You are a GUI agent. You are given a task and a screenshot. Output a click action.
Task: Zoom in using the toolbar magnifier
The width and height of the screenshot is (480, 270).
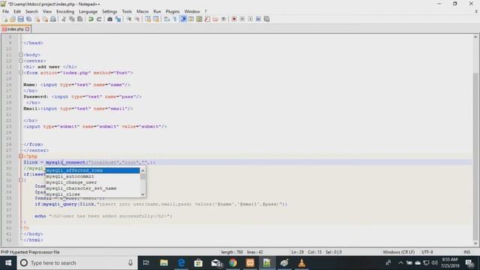pos(129,19)
